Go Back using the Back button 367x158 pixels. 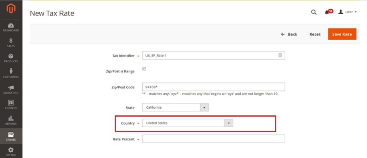[x=289, y=34]
